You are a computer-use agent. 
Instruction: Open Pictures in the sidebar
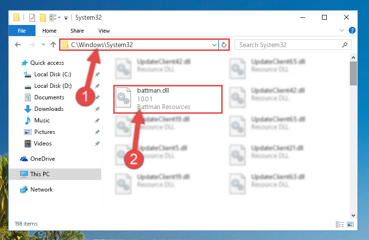coord(45,132)
